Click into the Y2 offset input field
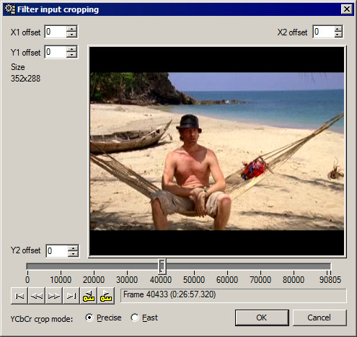This screenshot has height=337, width=357. tap(57, 251)
